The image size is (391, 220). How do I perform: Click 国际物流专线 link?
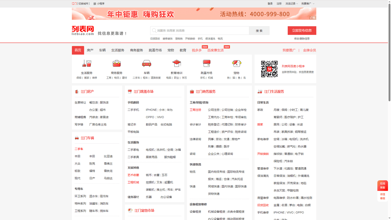point(236,172)
